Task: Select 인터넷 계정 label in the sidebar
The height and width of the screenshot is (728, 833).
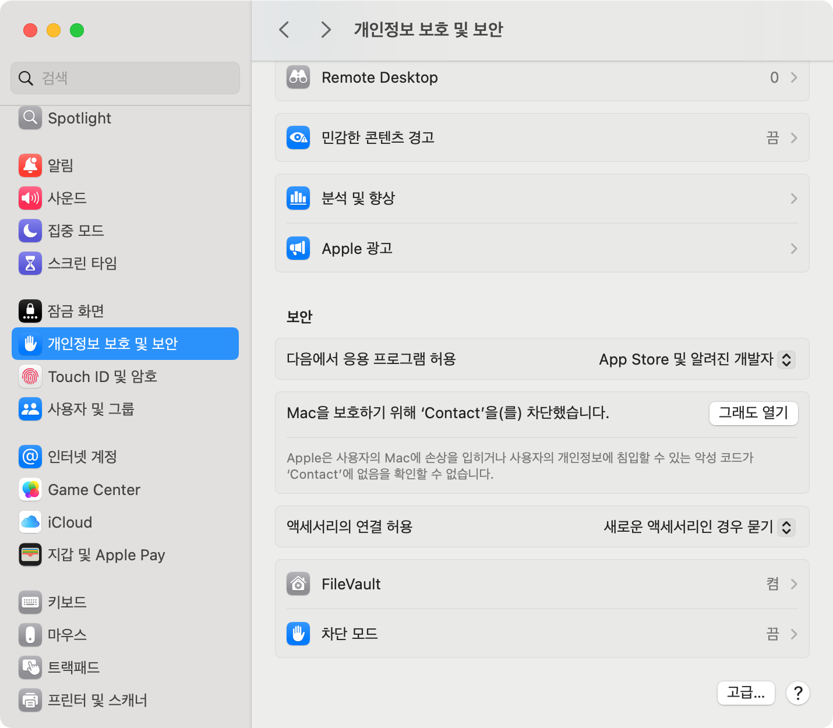Action: pyautogui.click(x=82, y=457)
